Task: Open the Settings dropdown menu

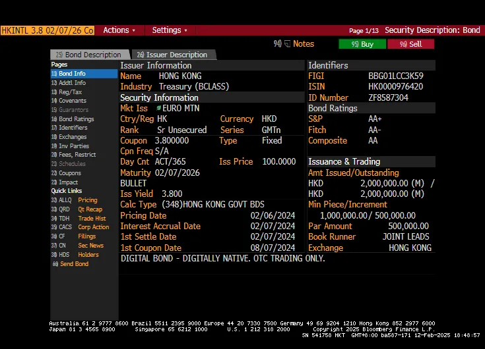Action: tap(170, 30)
